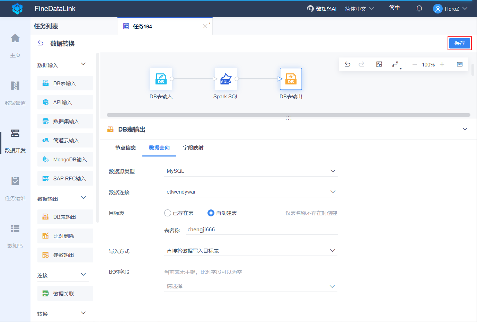This screenshot has height=322, width=477.
Task: Collapse the 转换 palette section
Action: 83,313
